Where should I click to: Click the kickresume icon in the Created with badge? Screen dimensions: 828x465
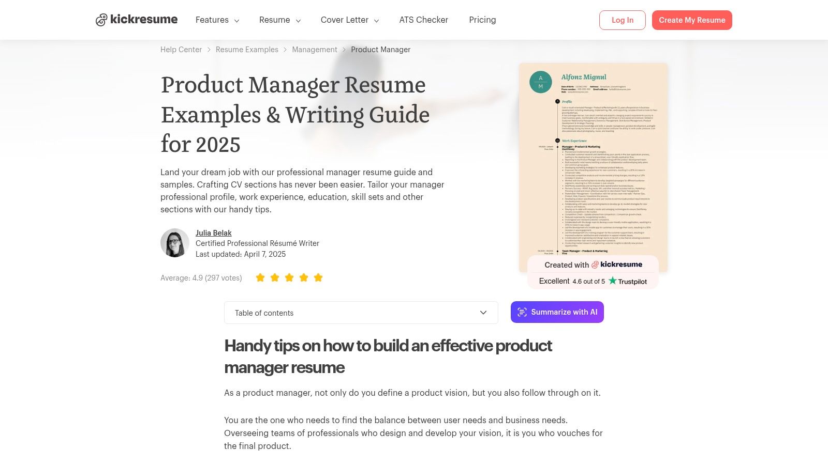click(596, 265)
